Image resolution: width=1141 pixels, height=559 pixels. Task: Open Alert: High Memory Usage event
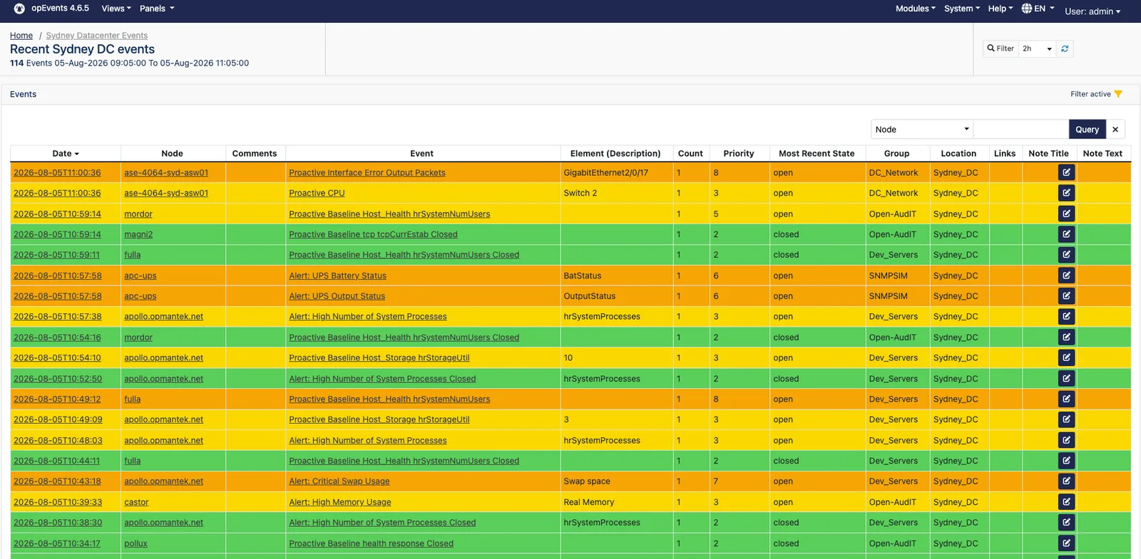click(340, 502)
